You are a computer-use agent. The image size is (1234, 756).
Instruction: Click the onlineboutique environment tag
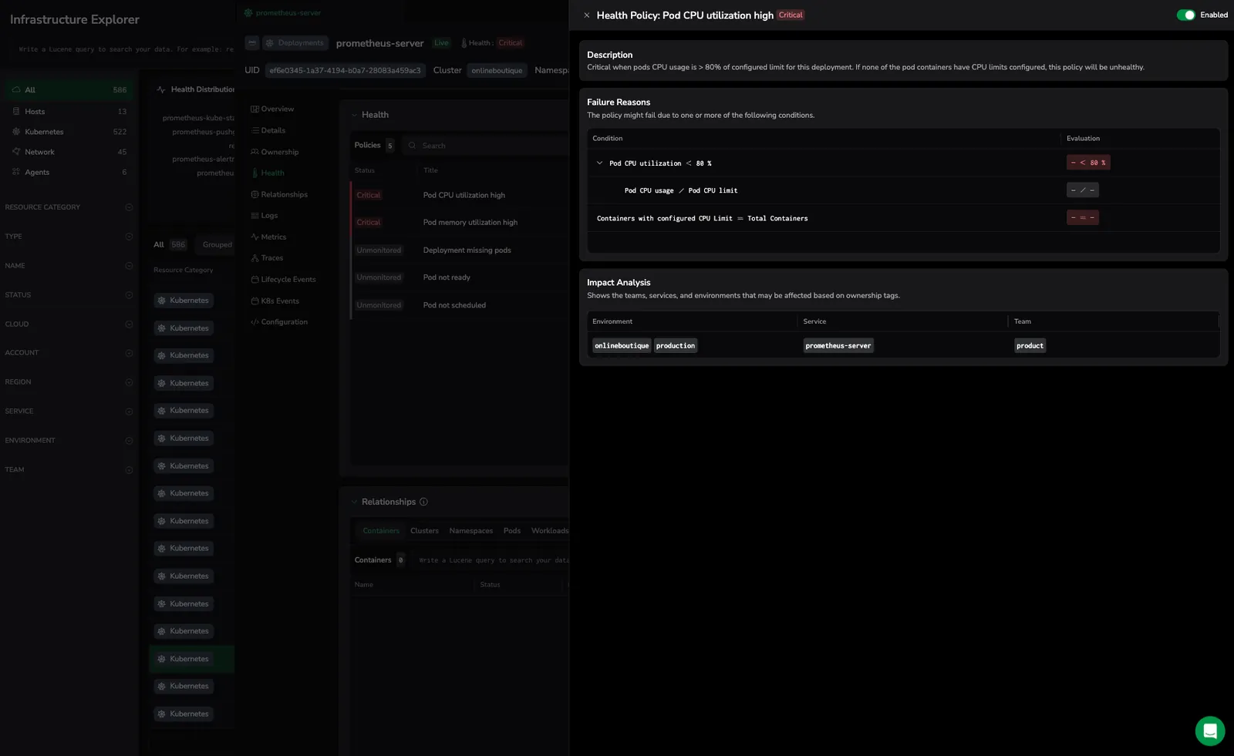(x=622, y=346)
